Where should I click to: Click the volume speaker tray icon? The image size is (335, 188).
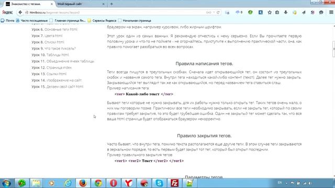pos(310,183)
